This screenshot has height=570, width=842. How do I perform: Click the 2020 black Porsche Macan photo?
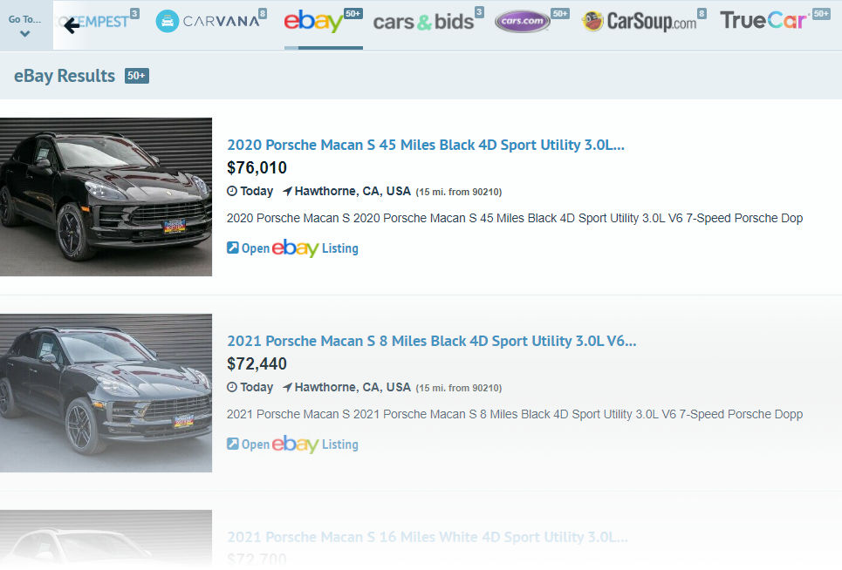click(x=106, y=197)
